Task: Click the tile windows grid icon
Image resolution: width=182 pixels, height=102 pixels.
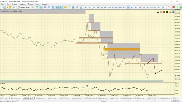Action: [53, 7]
